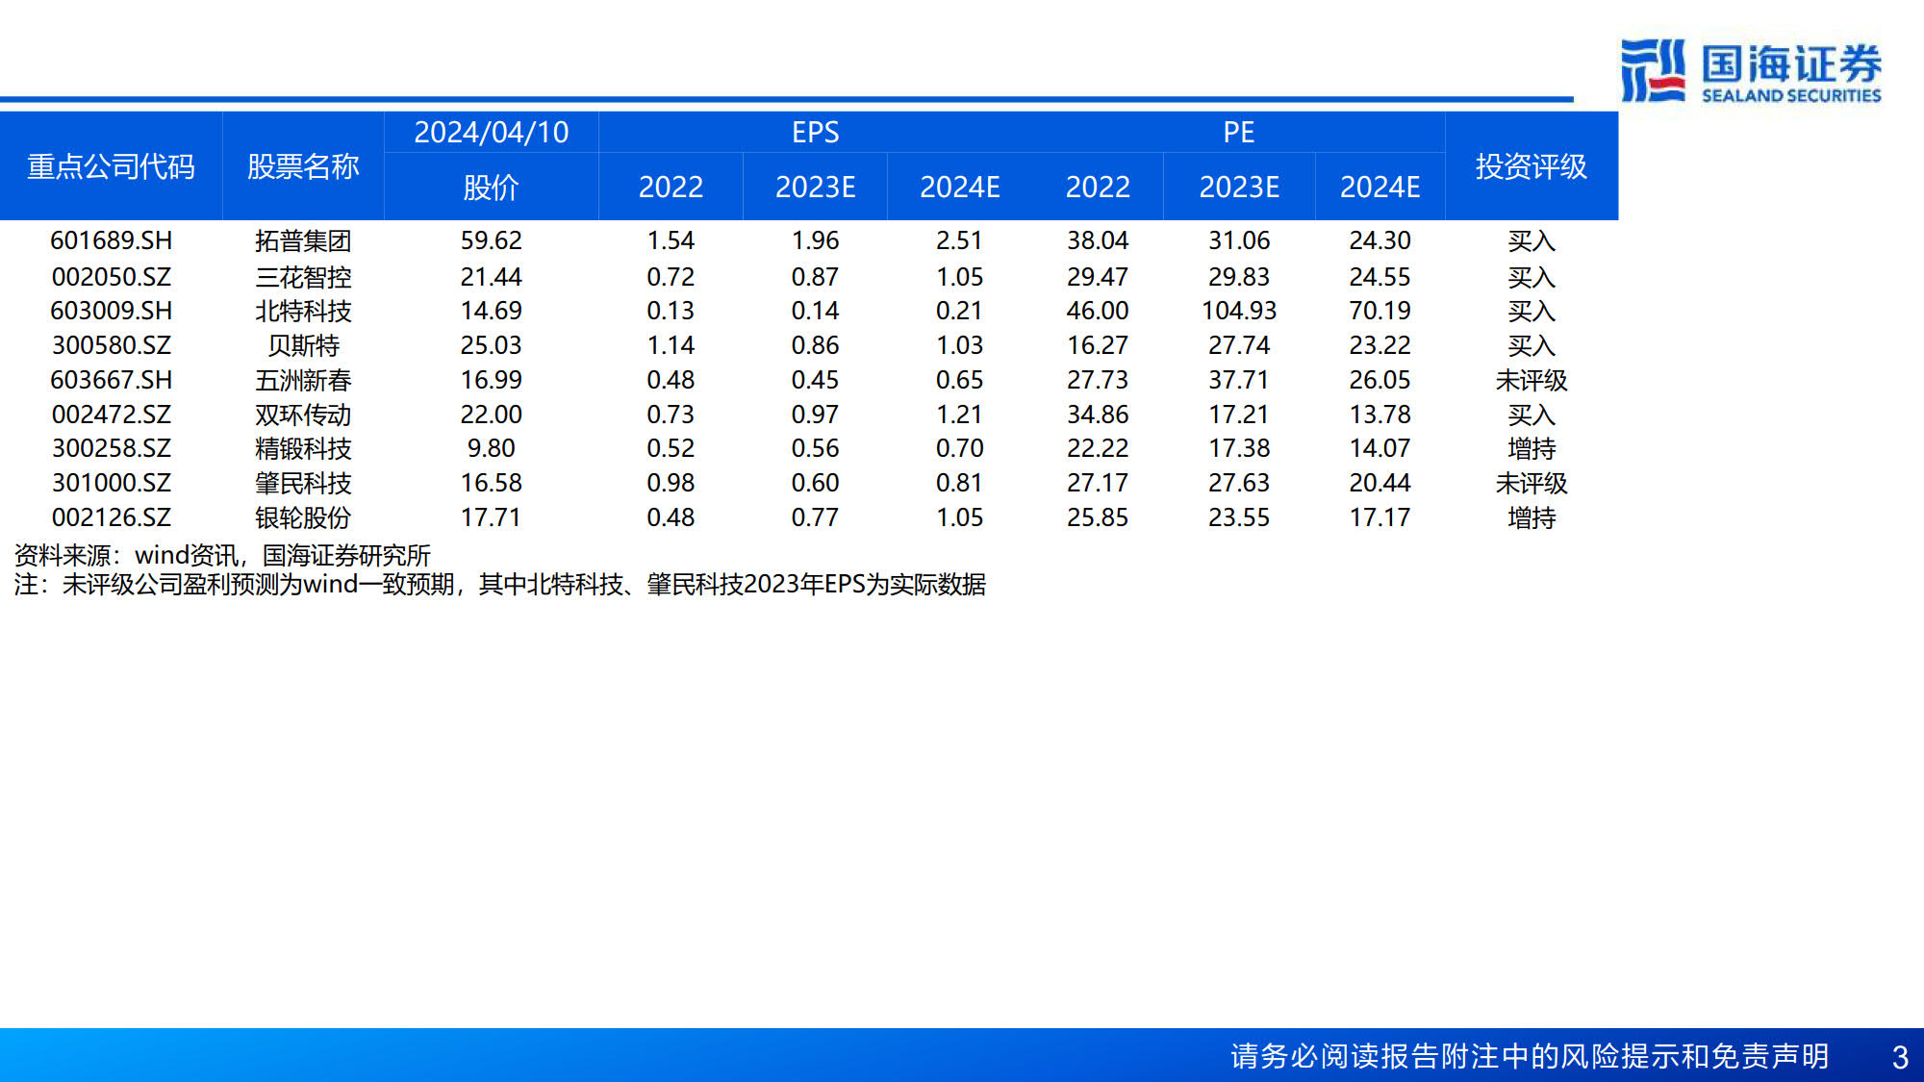1924x1082 pixels.
Task: Click share price 25.03
Action: point(491,345)
